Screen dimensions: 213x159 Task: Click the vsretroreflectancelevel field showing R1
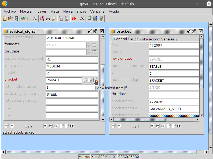(x=72, y=59)
